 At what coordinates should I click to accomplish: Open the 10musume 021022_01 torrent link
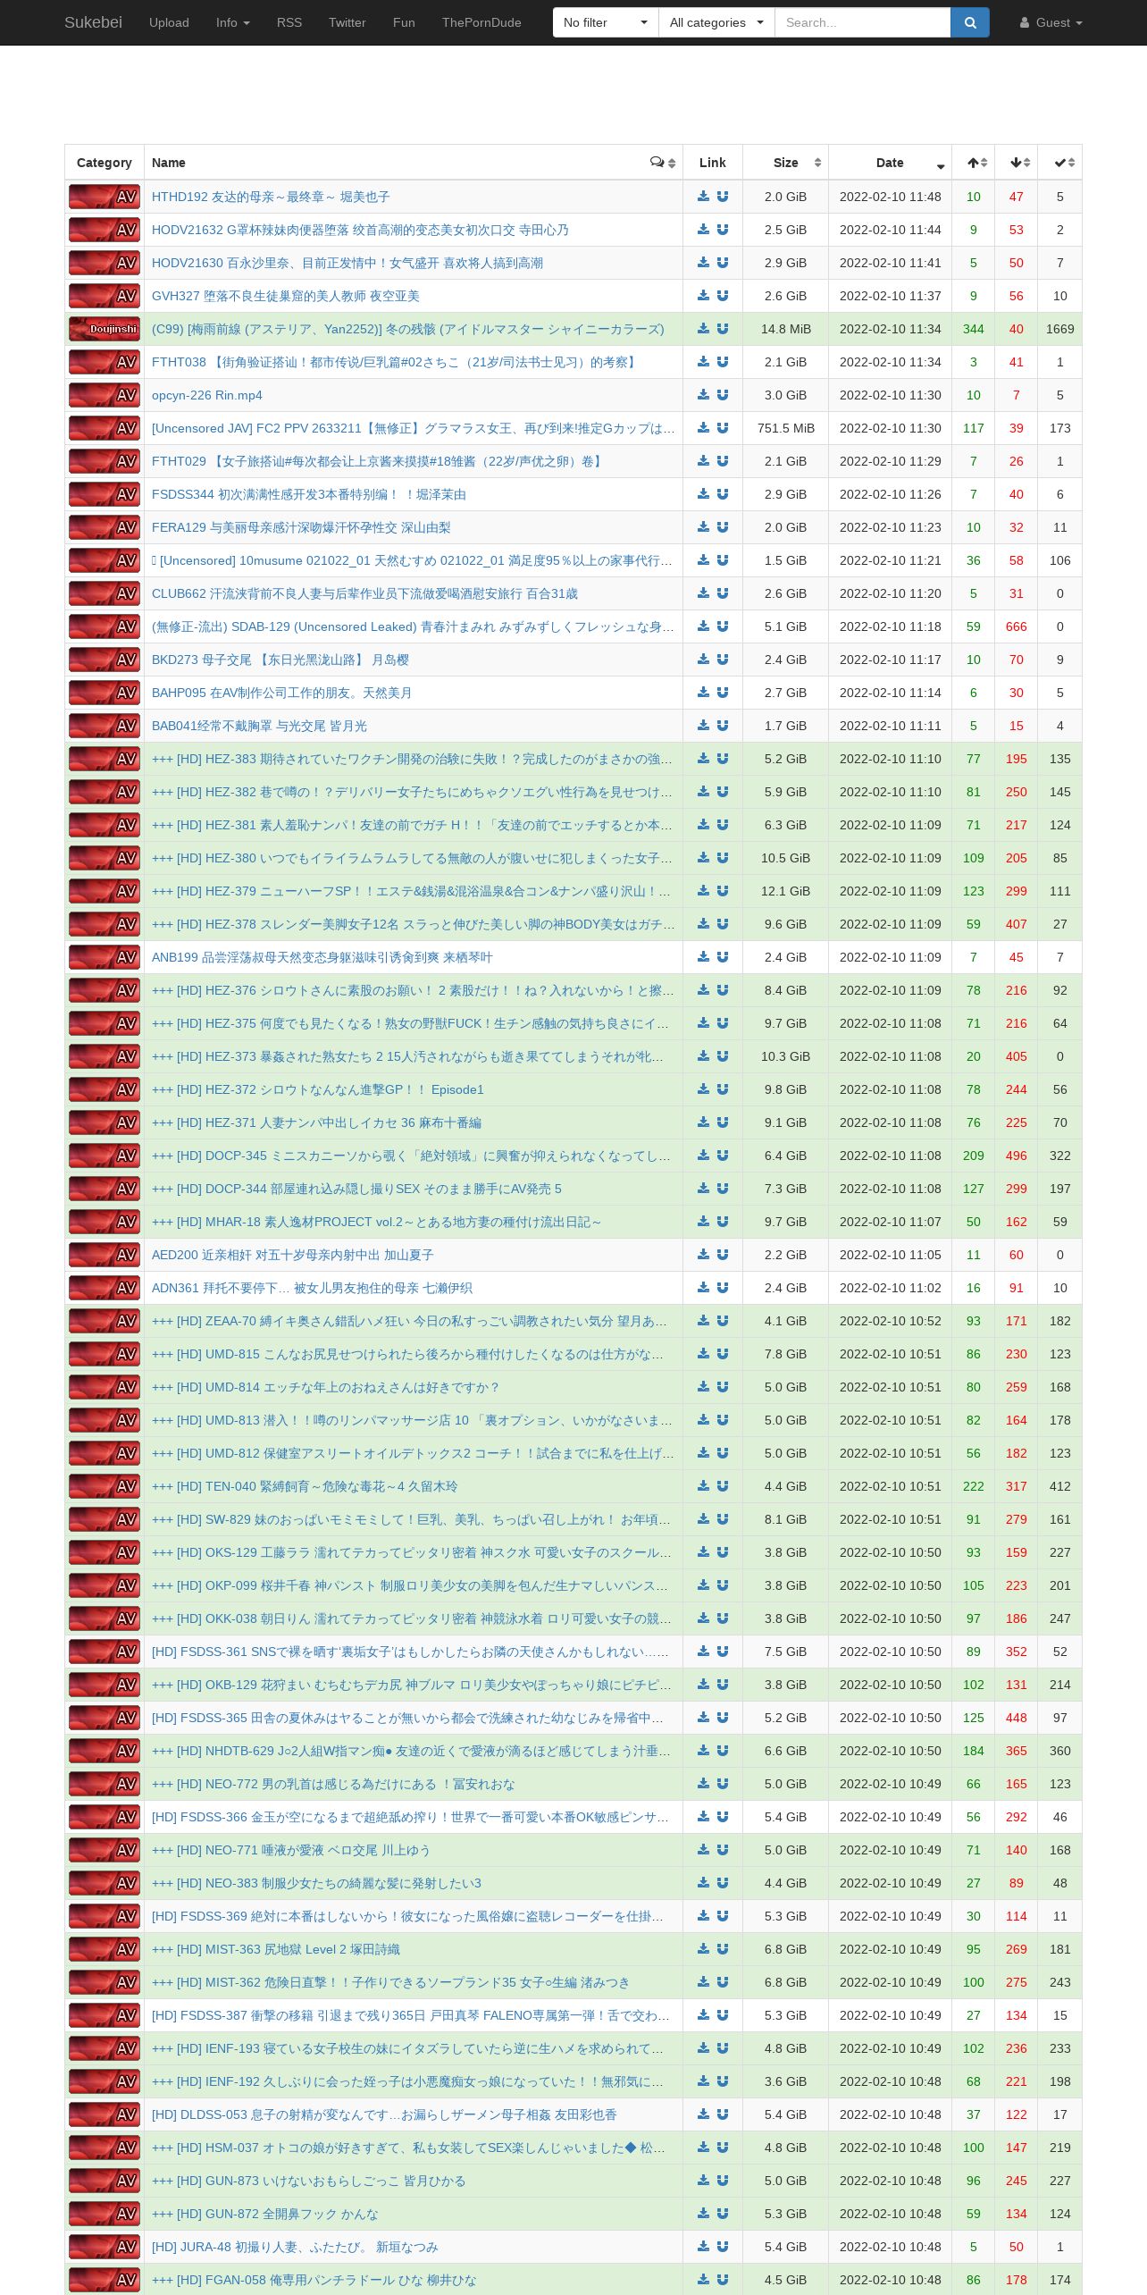coord(412,560)
